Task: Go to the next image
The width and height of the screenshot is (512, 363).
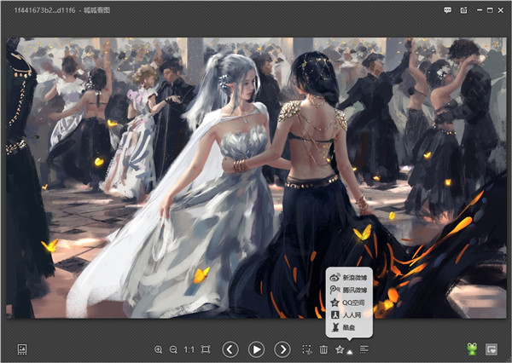Action: click(x=282, y=349)
